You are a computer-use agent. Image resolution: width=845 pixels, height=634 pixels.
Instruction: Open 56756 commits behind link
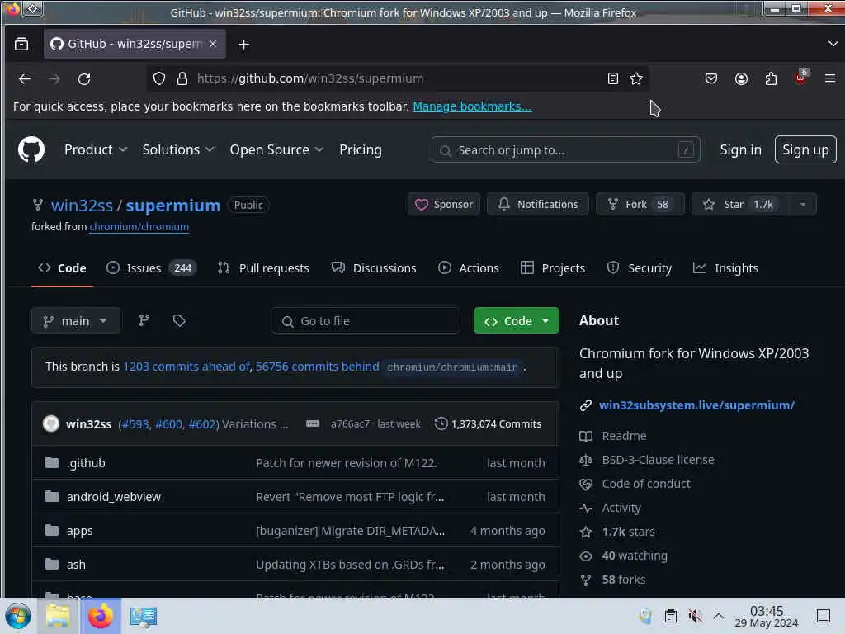pos(318,367)
